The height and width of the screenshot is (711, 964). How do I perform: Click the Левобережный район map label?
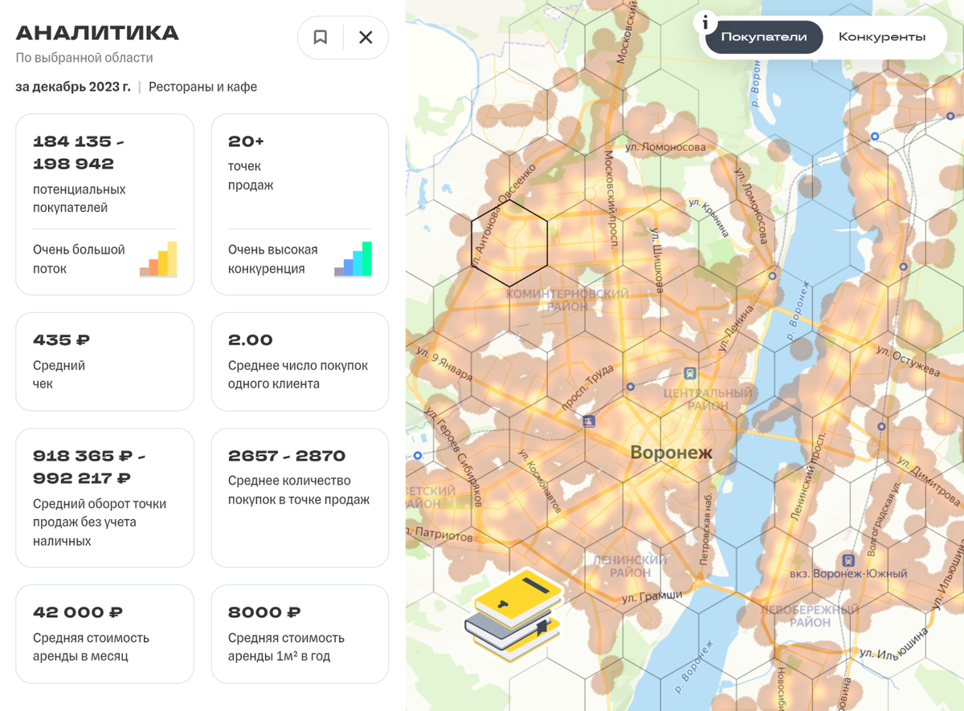coord(810,616)
